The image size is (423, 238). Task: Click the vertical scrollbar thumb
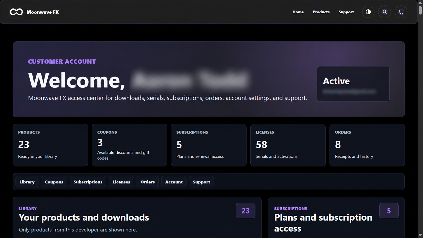pos(420,10)
